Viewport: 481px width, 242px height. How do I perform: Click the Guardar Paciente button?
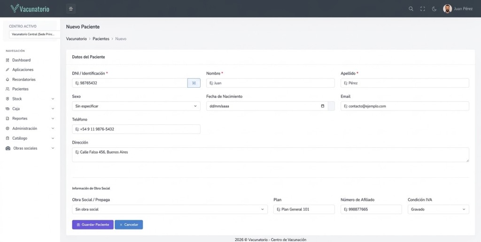coord(93,225)
